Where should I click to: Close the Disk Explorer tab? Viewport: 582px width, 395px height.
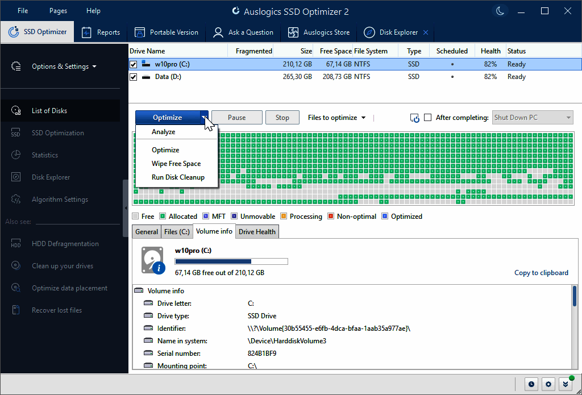(x=426, y=32)
